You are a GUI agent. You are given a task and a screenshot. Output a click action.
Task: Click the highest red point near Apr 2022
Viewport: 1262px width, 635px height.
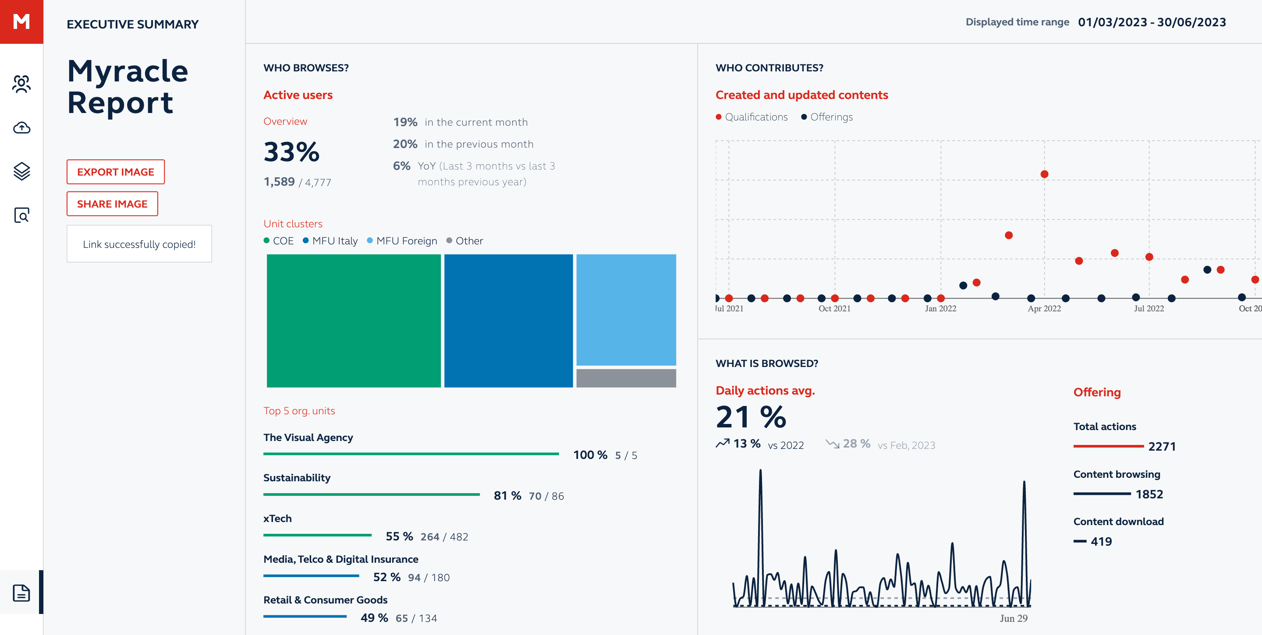pos(1044,174)
